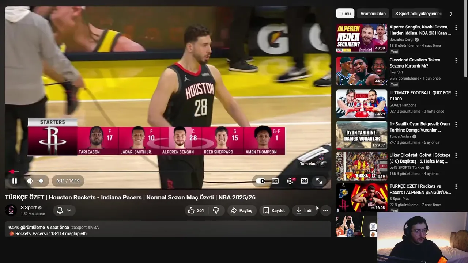Open options menu for 1+ Saatlik Oyun Belgeseli
The image size is (468, 263).
pos(456,125)
